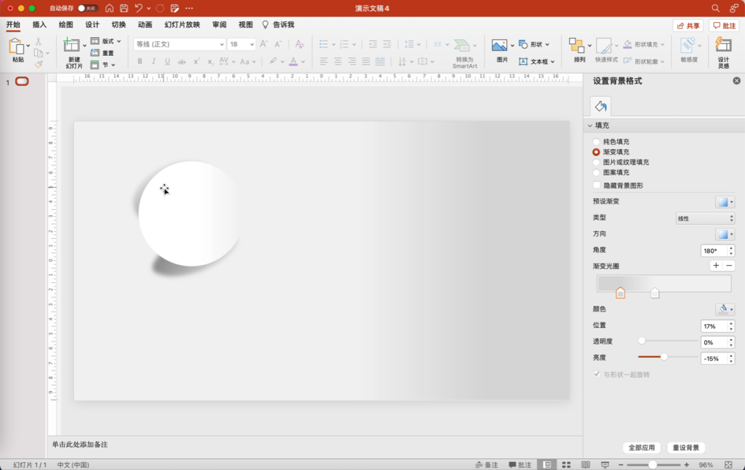Toggle the 自动保存 switch
This screenshot has width=745, height=470.
(88, 8)
